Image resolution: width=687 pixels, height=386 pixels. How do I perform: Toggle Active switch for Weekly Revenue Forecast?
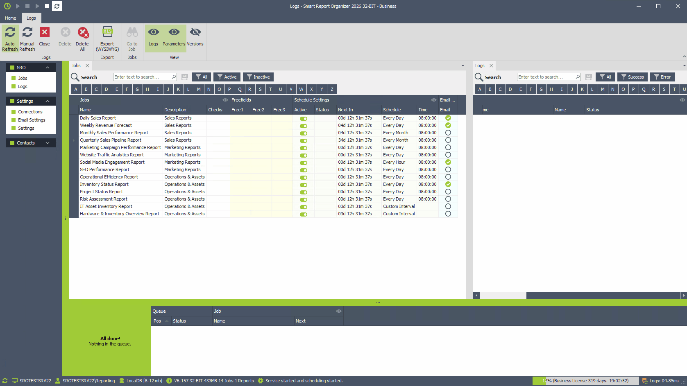(x=304, y=126)
